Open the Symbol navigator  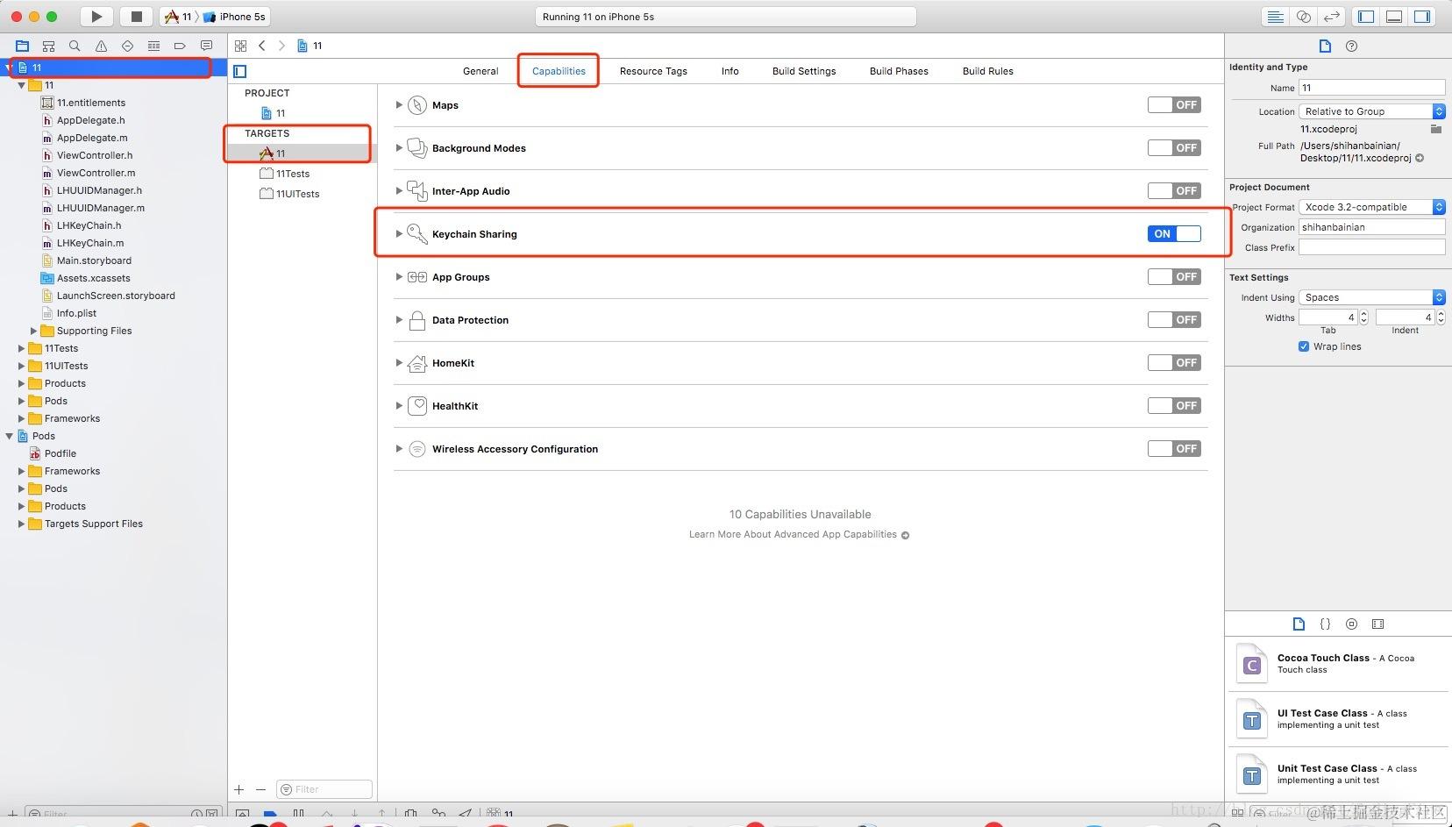pos(49,46)
